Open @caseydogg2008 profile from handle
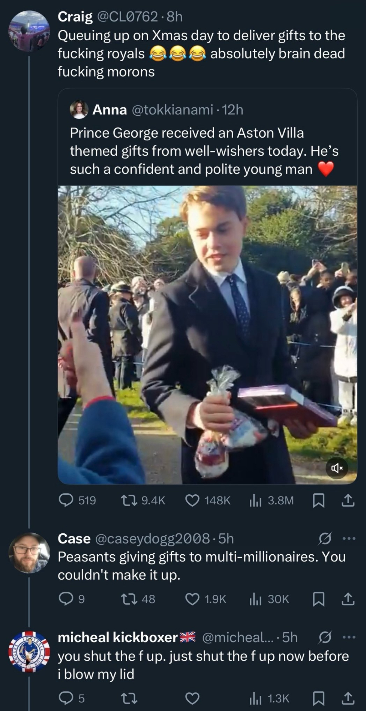Screen dimensions: 366x711 point(152,538)
